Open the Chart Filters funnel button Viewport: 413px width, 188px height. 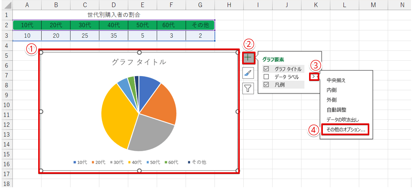coord(248,88)
